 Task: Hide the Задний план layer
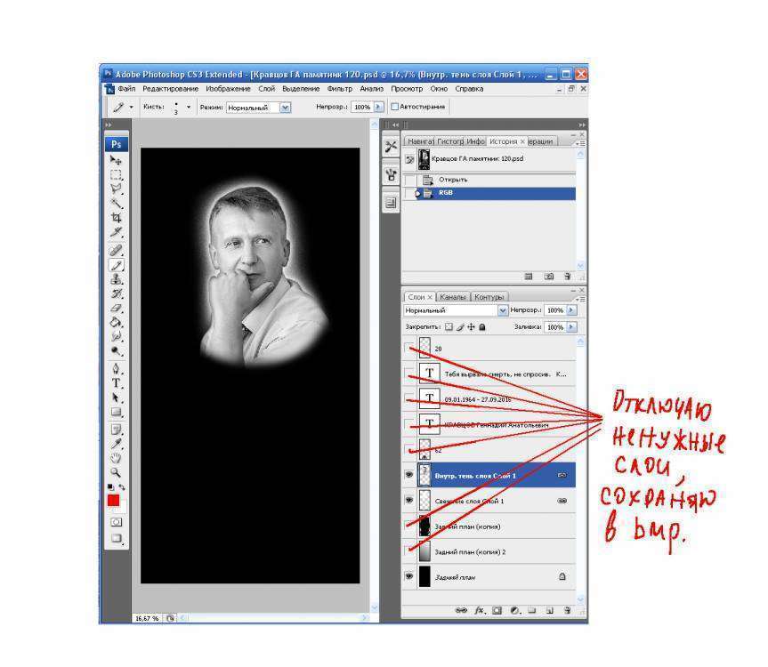[x=408, y=576]
